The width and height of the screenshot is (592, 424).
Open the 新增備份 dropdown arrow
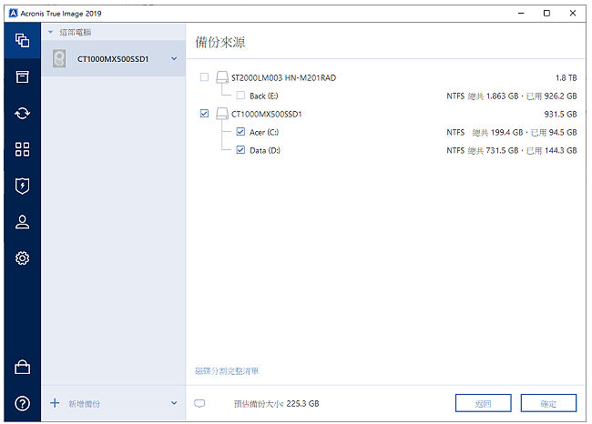point(174,403)
